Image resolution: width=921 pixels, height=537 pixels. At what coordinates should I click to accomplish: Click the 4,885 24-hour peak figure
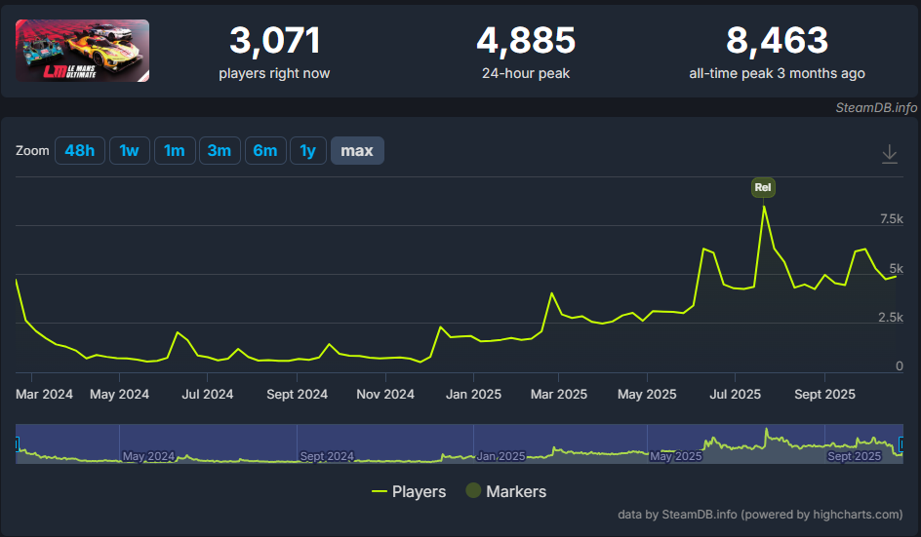(526, 40)
